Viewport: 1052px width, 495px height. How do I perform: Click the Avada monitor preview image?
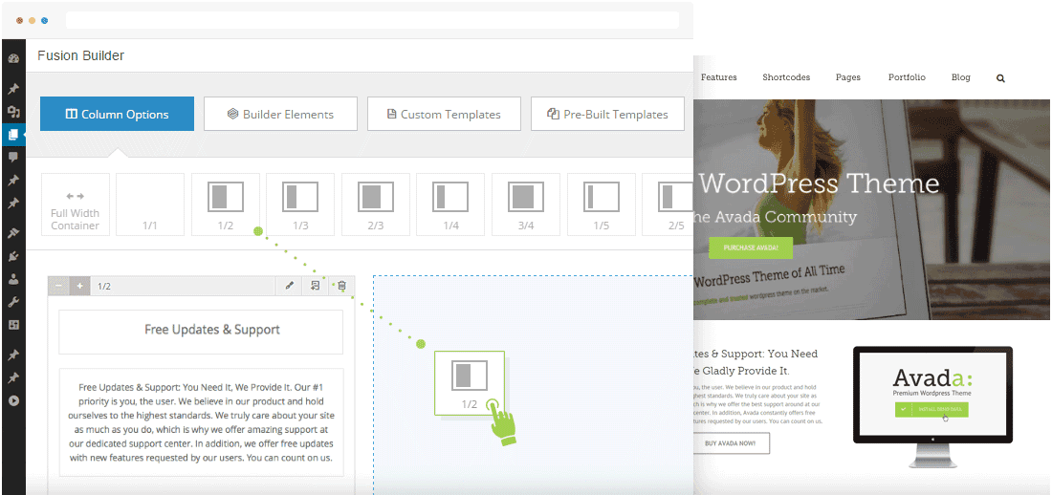coord(932,406)
